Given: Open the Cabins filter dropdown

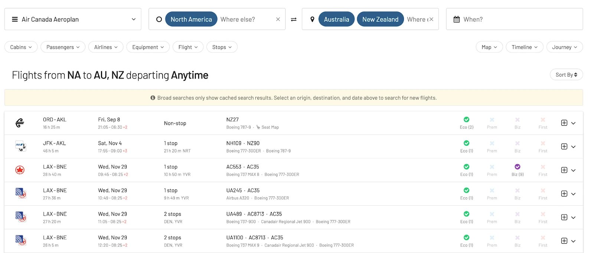Looking at the screenshot, I should (x=21, y=47).
